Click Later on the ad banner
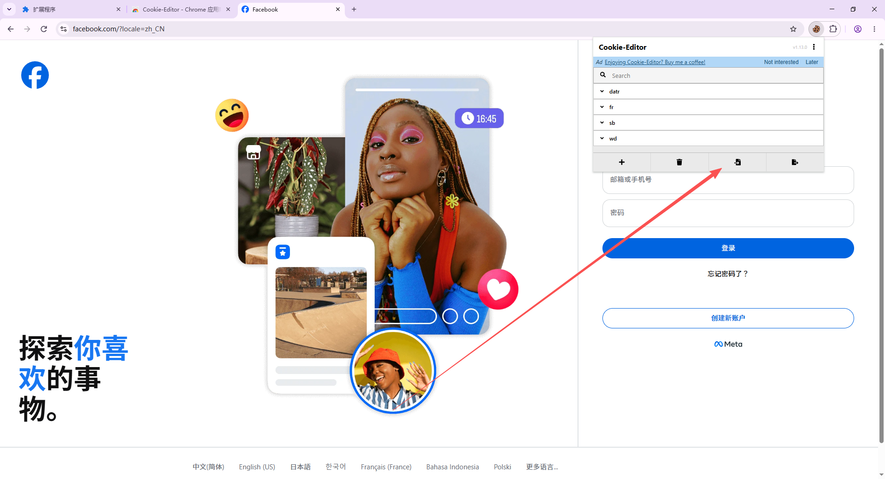 click(812, 62)
